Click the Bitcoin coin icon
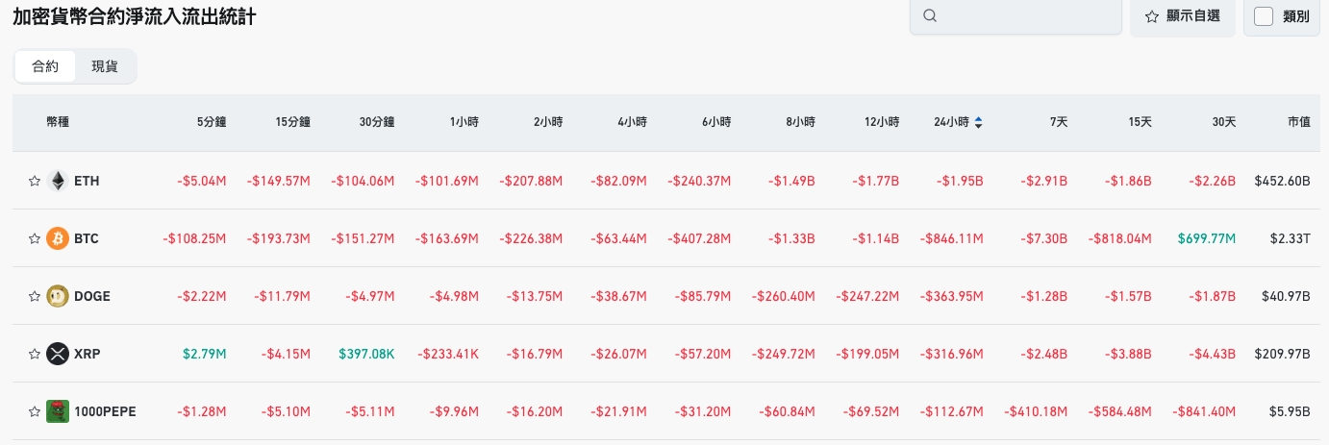This screenshot has width=1329, height=445. pos(58,238)
